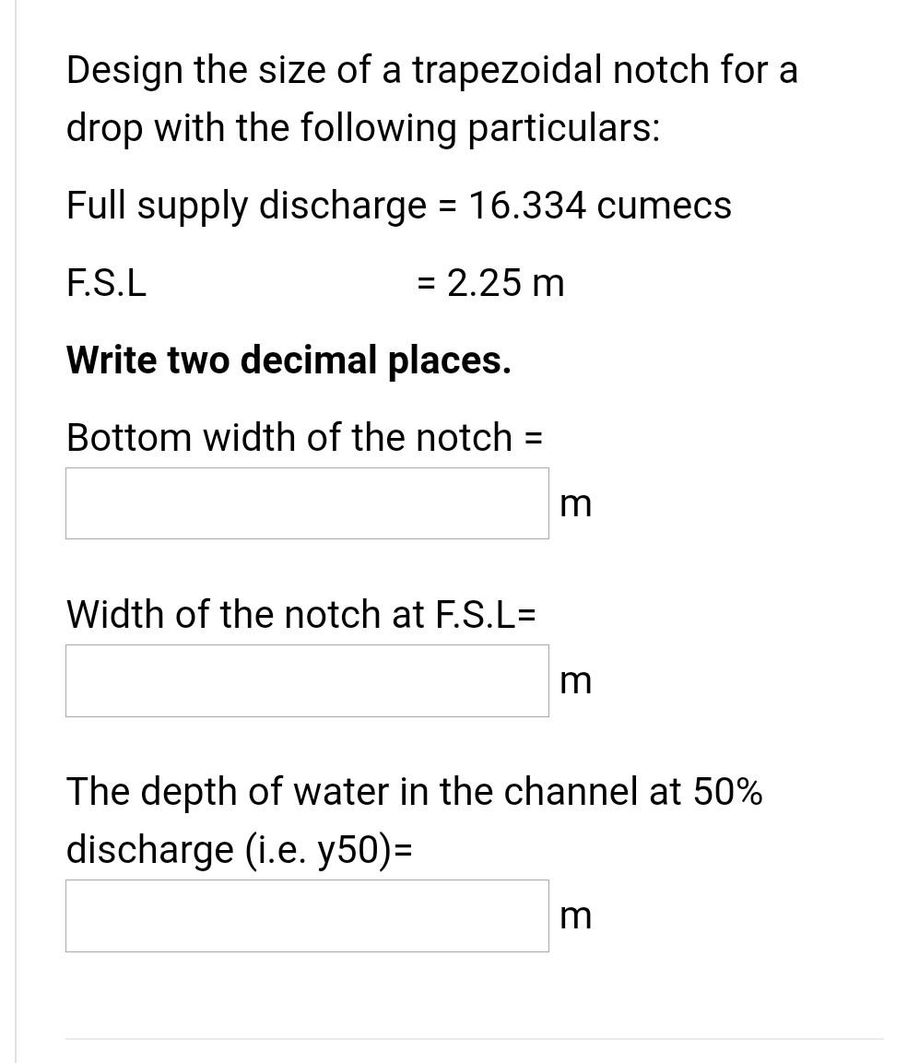
Task: Click the 'Width of the notch at F.S.L=' label
Action: pyautogui.click(x=300, y=614)
